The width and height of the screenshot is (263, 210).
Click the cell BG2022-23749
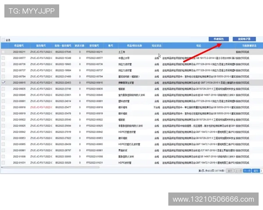[63, 89]
